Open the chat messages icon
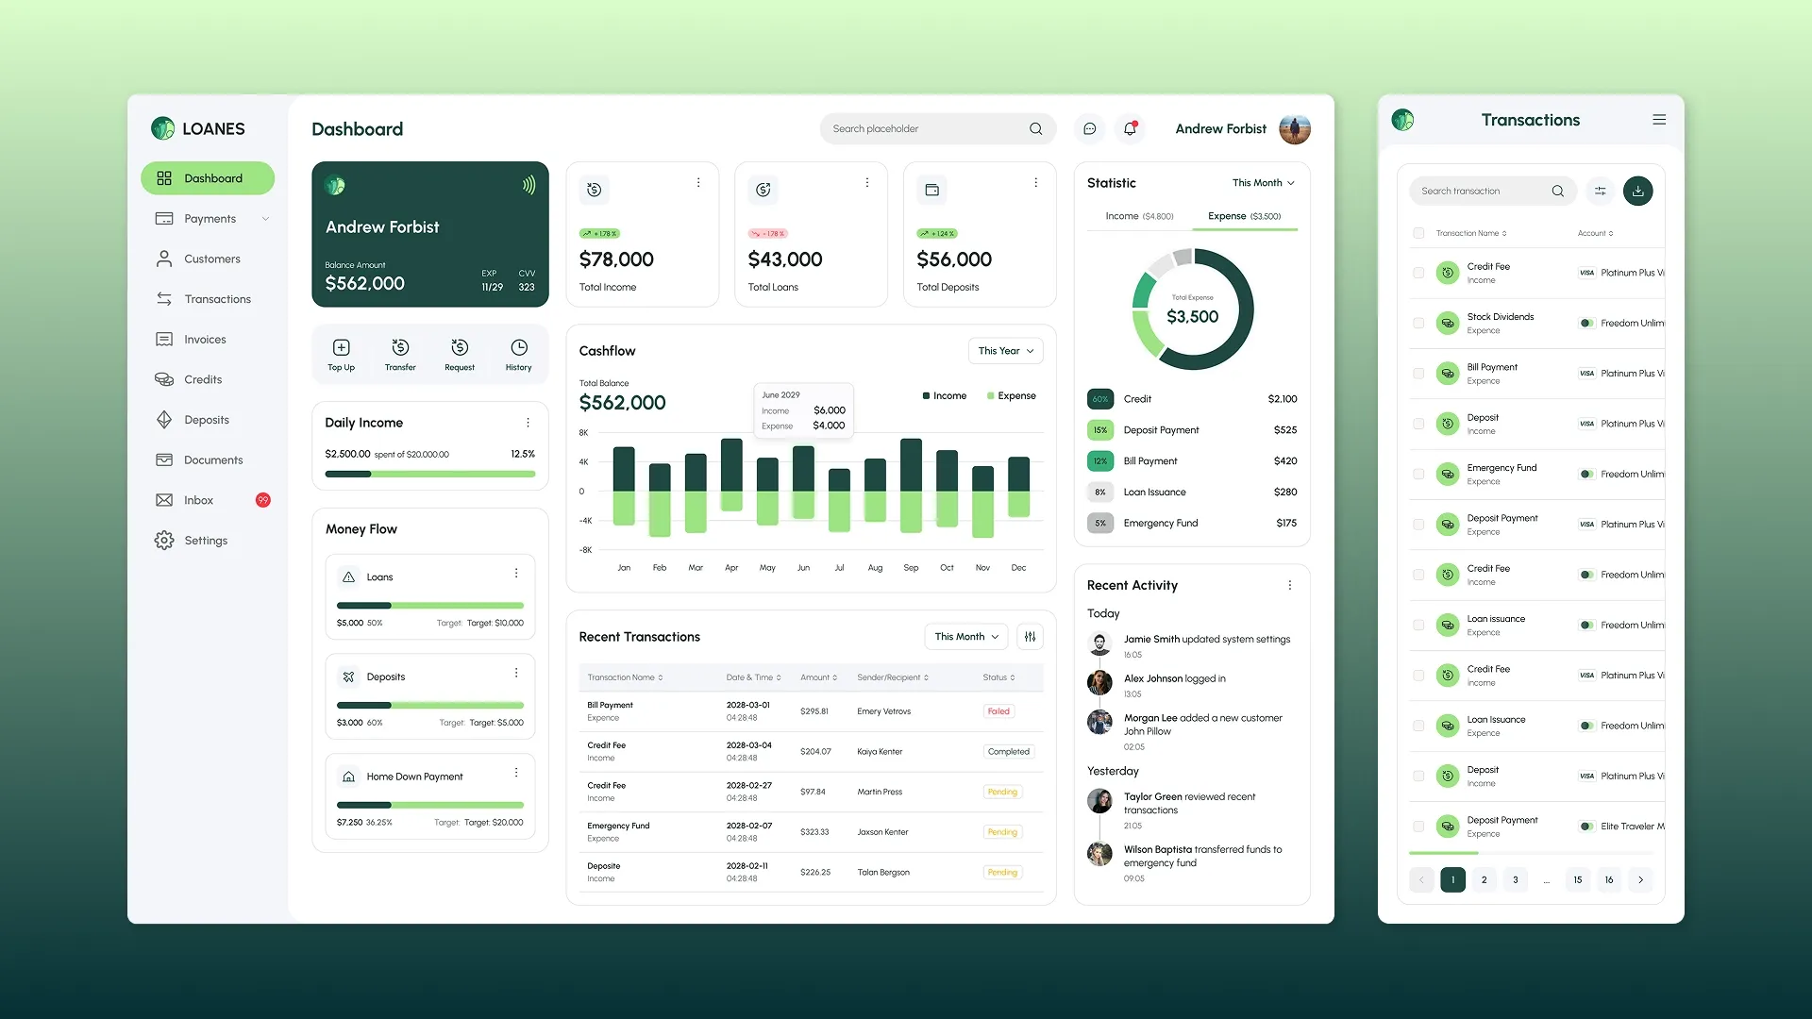 [x=1089, y=129]
